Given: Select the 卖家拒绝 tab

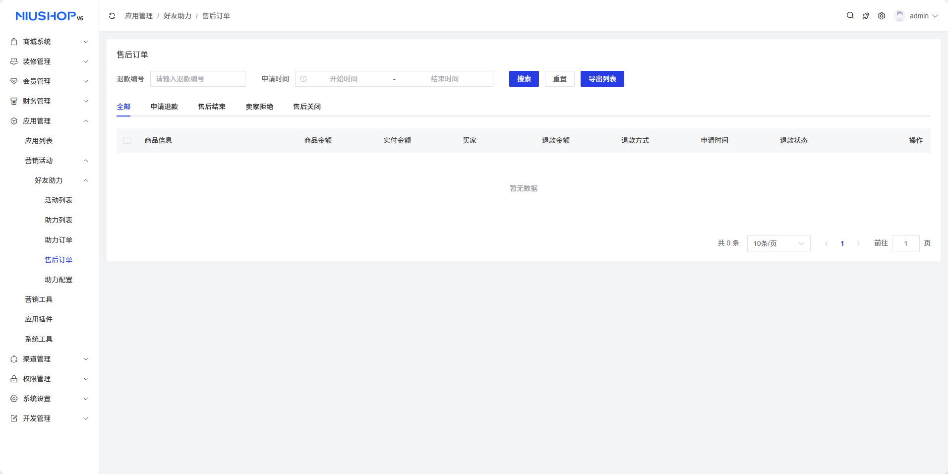Looking at the screenshot, I should (x=259, y=107).
